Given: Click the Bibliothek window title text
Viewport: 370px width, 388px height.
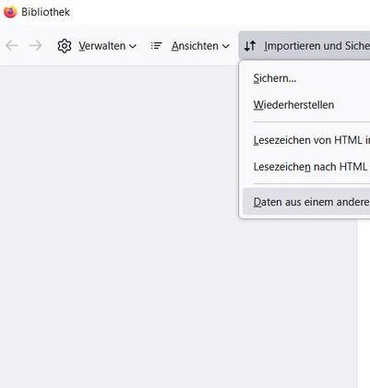Looking at the screenshot, I should tap(45, 12).
